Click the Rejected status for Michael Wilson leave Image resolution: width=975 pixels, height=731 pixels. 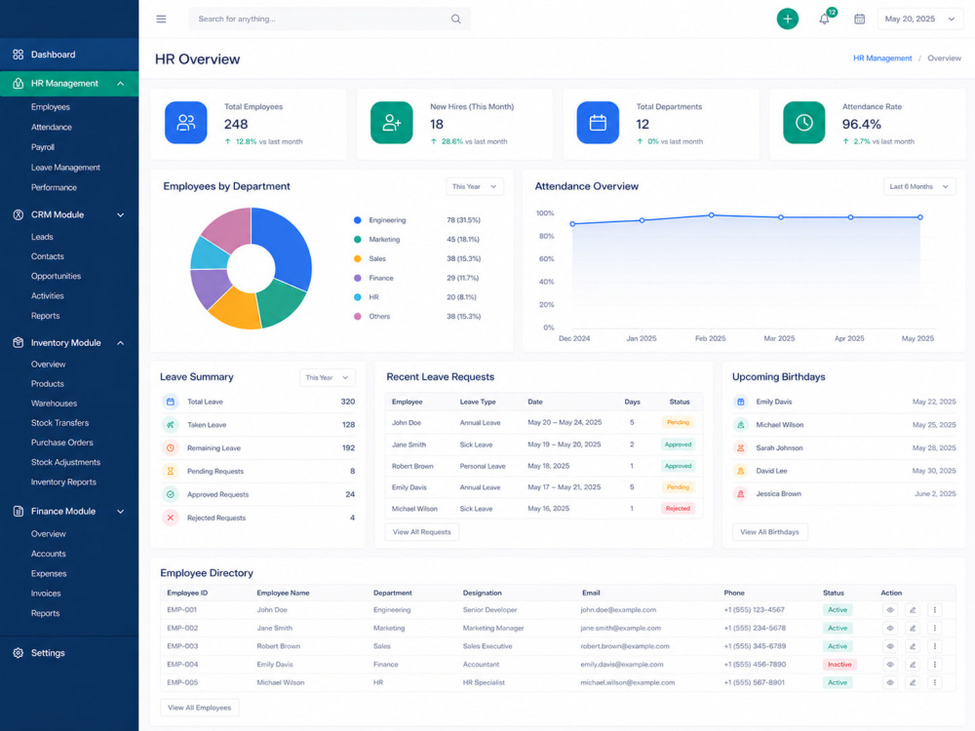pos(678,509)
